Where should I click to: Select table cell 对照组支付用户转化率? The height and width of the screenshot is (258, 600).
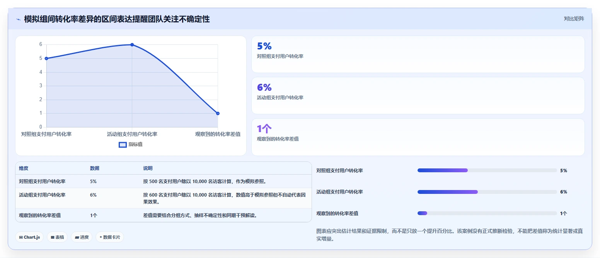point(42,181)
